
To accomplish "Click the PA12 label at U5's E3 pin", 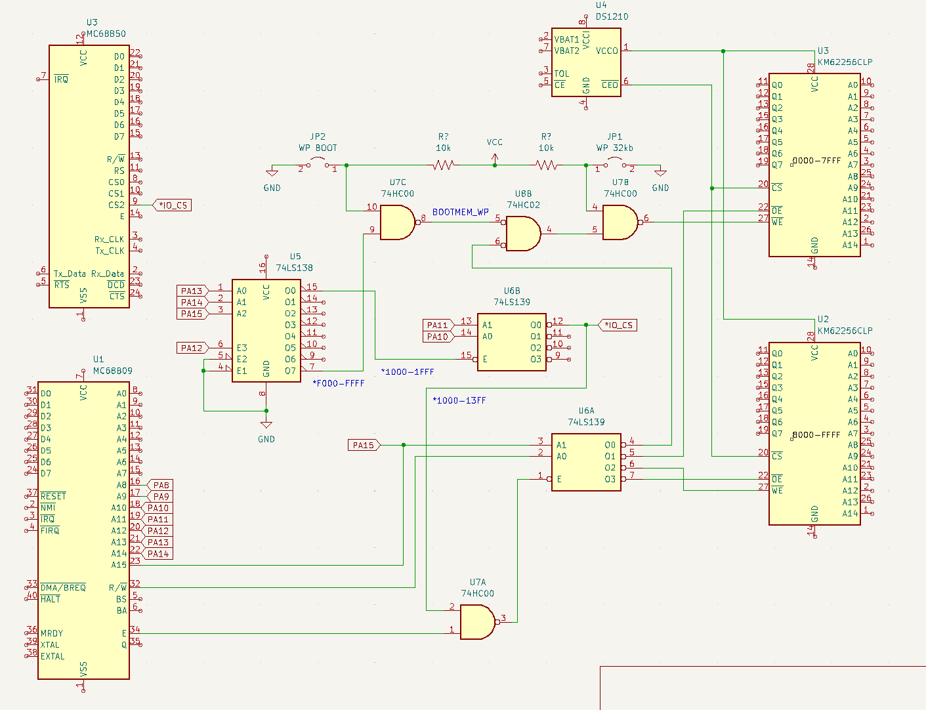I will click(192, 348).
